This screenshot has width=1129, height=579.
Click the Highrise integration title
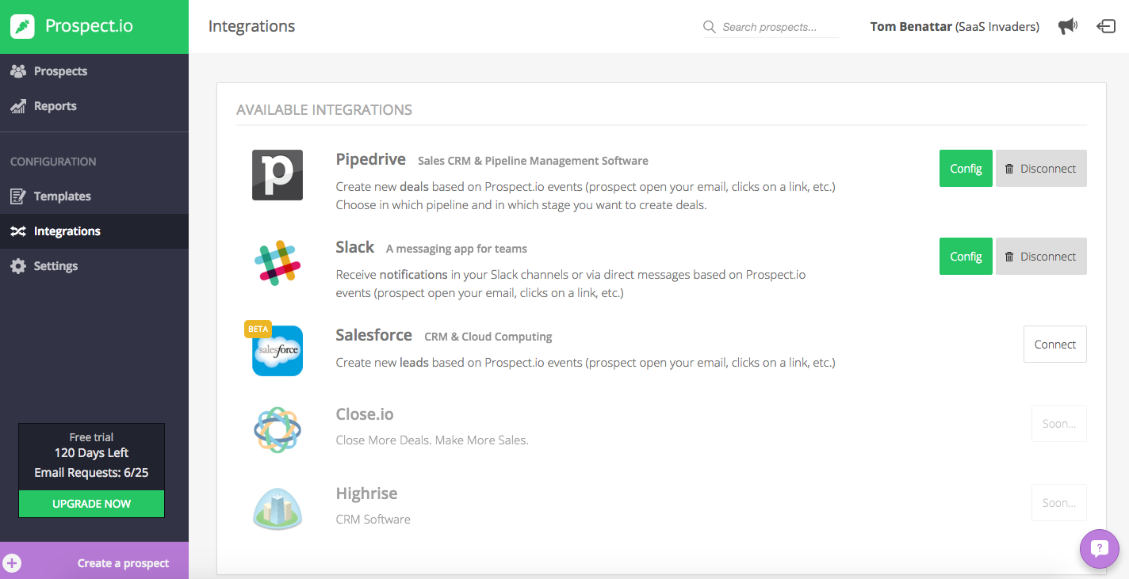point(366,493)
